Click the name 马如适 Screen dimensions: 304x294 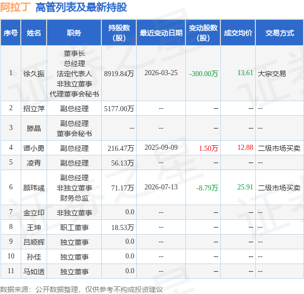tap(34, 272)
